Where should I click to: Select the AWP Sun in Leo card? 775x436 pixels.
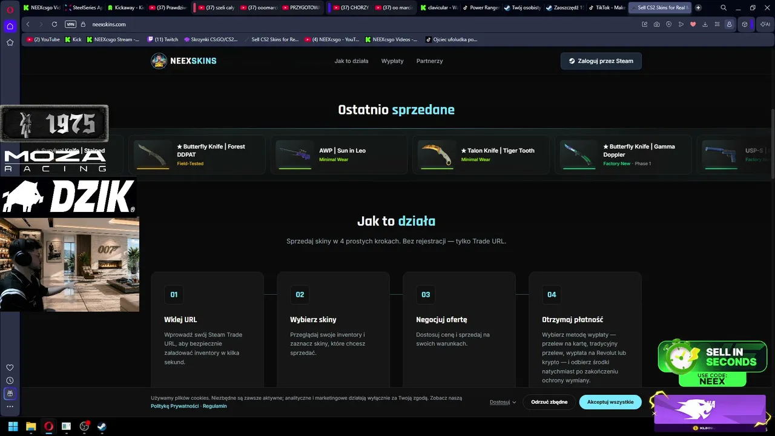click(x=338, y=154)
